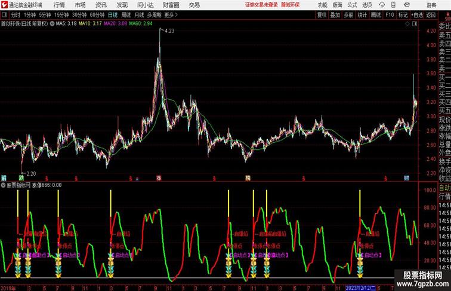The height and width of the screenshot is (291, 451).
Task: Click the mobile phone icon
Action: click(x=393, y=5)
